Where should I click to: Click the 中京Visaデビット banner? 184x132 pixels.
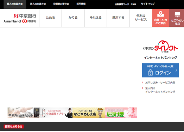coord(24,113)
